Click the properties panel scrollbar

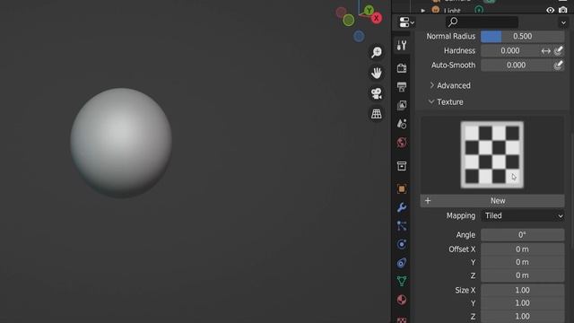tap(572, 190)
